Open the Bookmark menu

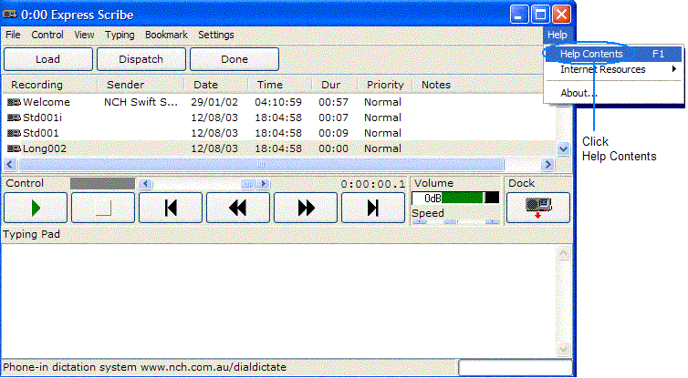pos(166,35)
